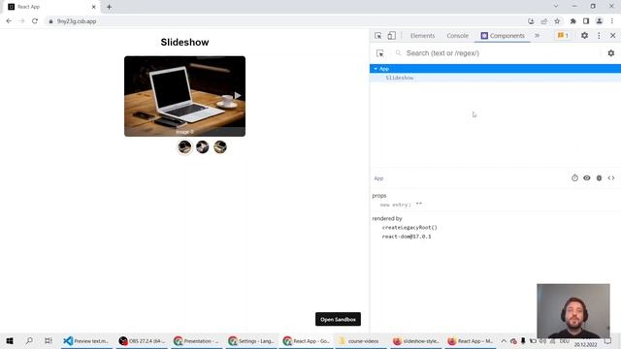Select the inspect element picker in DevTools
The image size is (621, 349).
coord(378,36)
